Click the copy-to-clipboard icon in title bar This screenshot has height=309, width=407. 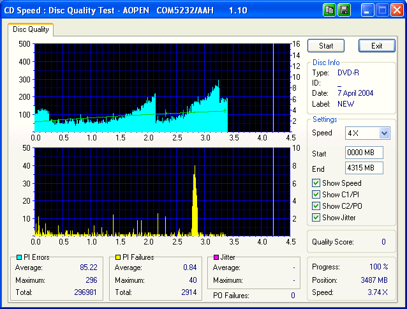[x=329, y=10]
